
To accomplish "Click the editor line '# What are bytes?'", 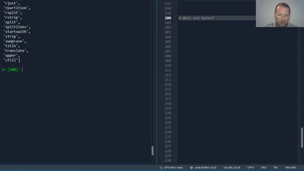I will click(196, 18).
